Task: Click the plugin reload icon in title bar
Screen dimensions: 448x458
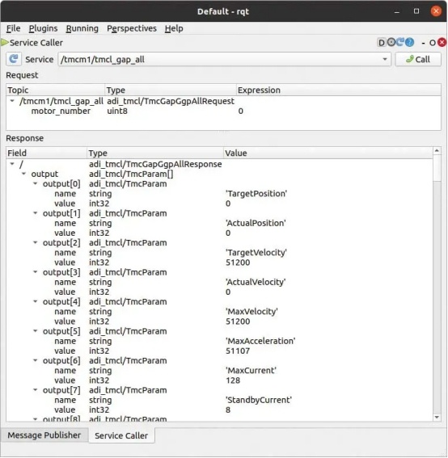Action: (x=400, y=42)
